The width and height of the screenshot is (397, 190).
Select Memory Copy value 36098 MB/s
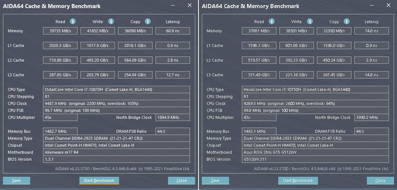click(135, 31)
